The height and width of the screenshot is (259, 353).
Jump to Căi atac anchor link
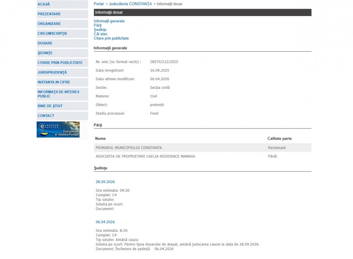(x=100, y=34)
